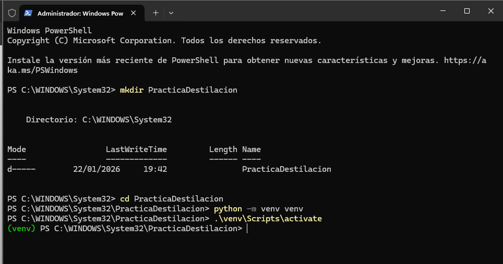
Task: Open a new tab with the plus button
Action: [155, 13]
